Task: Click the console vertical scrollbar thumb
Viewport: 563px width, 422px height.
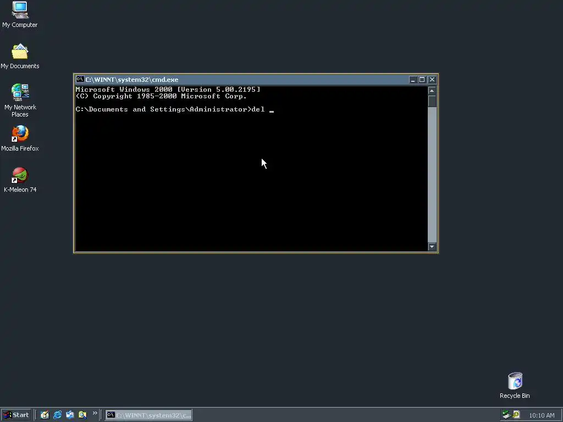Action: pos(432,101)
